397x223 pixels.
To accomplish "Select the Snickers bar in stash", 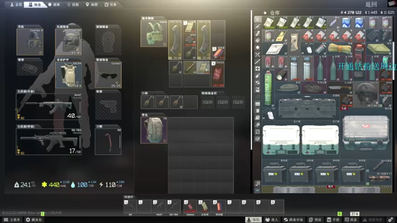I will [x=333, y=22].
